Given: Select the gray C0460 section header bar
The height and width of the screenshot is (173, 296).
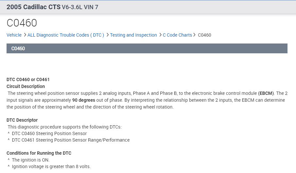Looking at the screenshot, I should pyautogui.click(x=147, y=48).
